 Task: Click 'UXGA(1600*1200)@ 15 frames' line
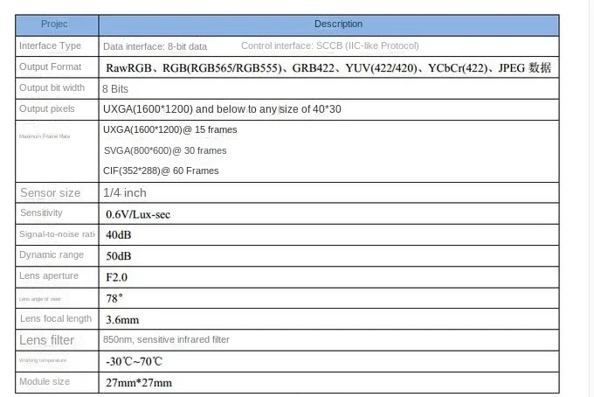[x=170, y=129]
